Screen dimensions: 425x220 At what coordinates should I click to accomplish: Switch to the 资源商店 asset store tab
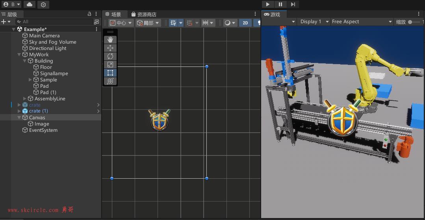click(144, 14)
